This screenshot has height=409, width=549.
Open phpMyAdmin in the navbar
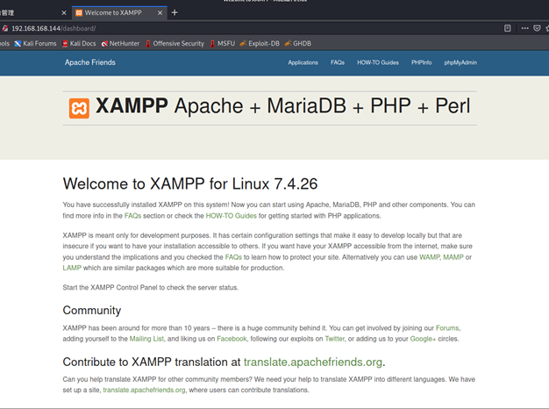(x=460, y=62)
